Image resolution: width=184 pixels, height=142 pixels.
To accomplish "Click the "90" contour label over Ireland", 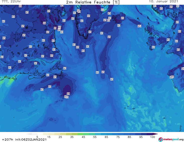I will click(x=153, y=47).
